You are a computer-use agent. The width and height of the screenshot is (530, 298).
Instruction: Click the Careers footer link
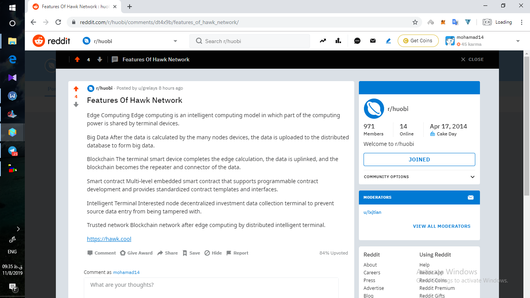pyautogui.click(x=372, y=273)
